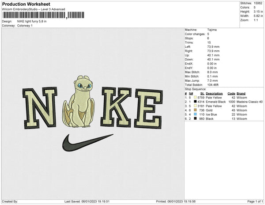Click the 'St.' column header

202,94
